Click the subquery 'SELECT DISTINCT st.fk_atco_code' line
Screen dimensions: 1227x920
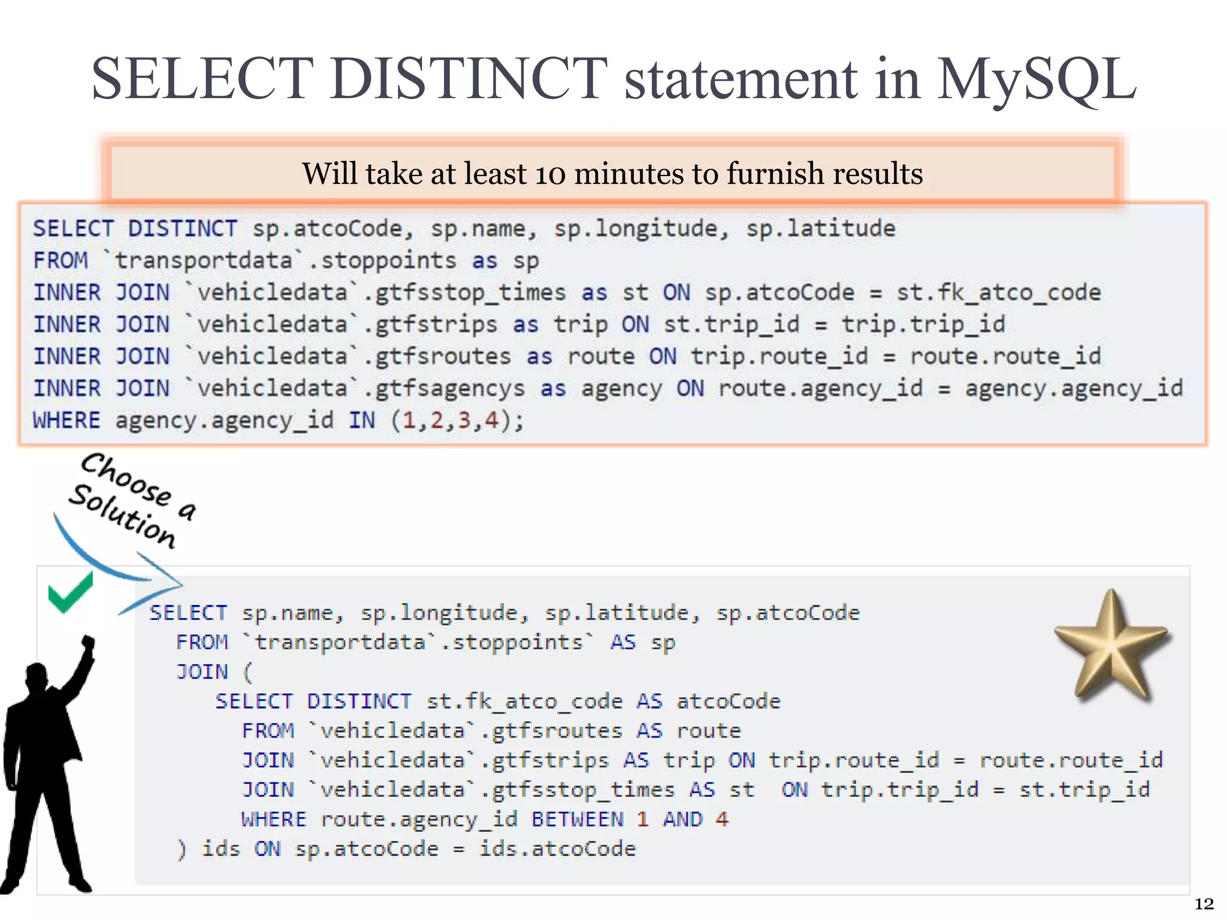pos(497,701)
